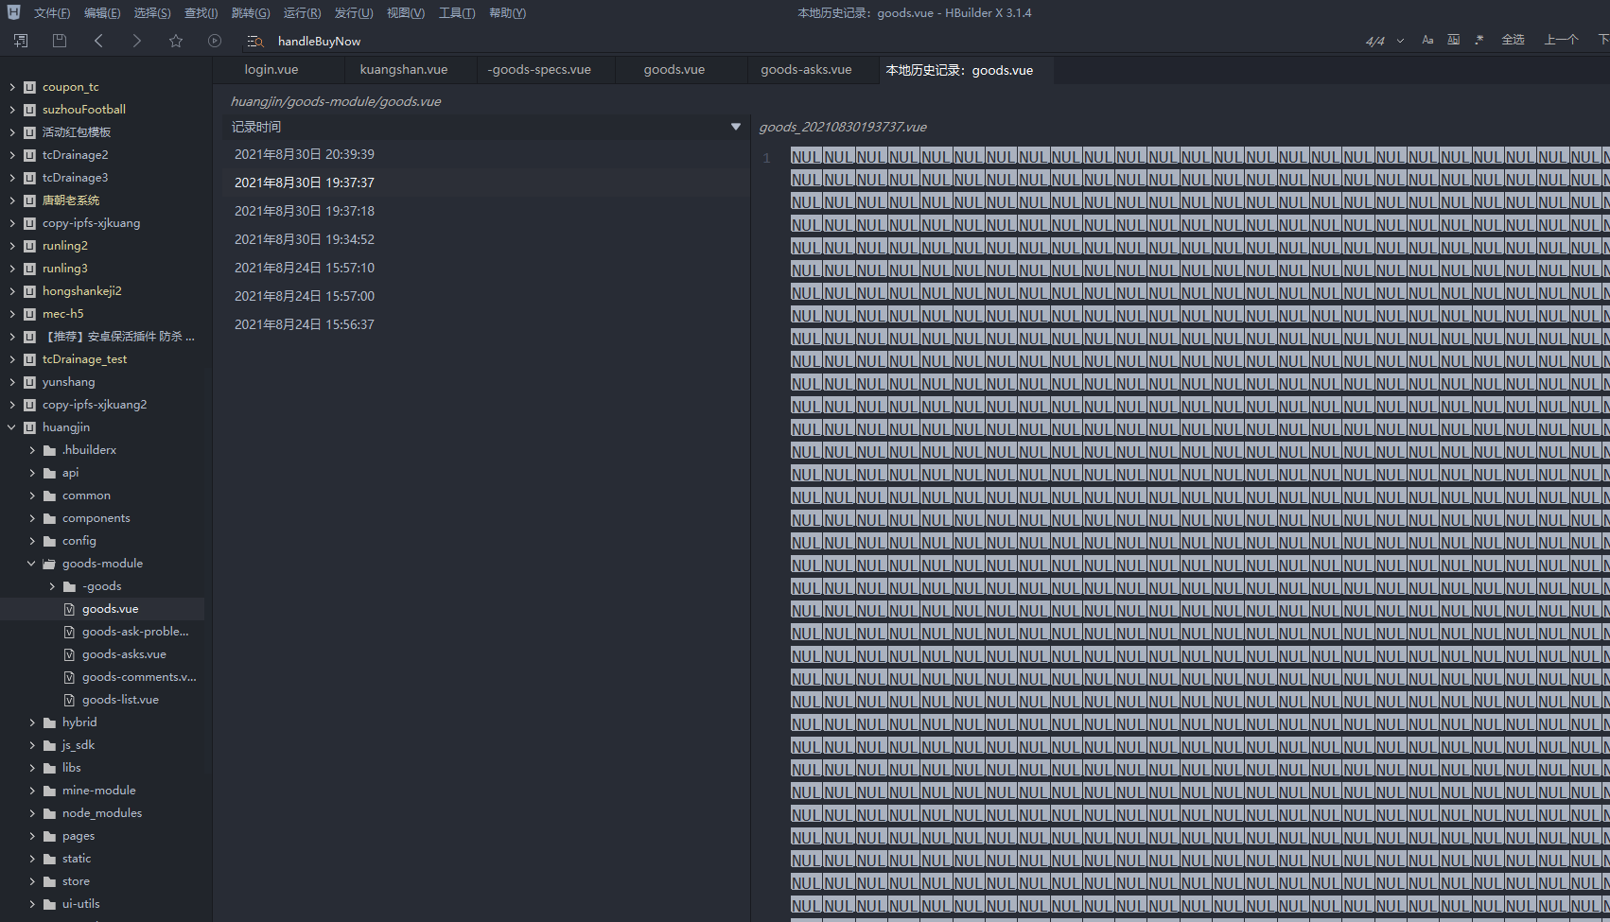The height and width of the screenshot is (922, 1610).
Task: Click the HBuilder X logo icon
Action: tap(13, 12)
